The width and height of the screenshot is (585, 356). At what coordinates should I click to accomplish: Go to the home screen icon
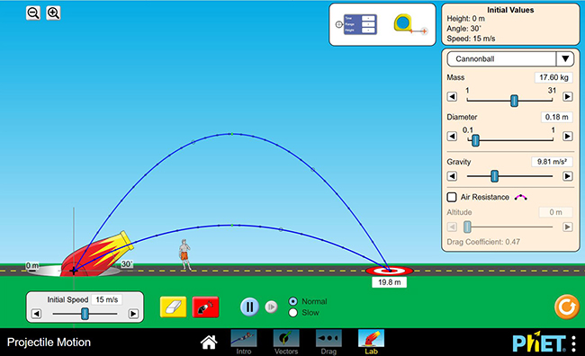(x=209, y=343)
